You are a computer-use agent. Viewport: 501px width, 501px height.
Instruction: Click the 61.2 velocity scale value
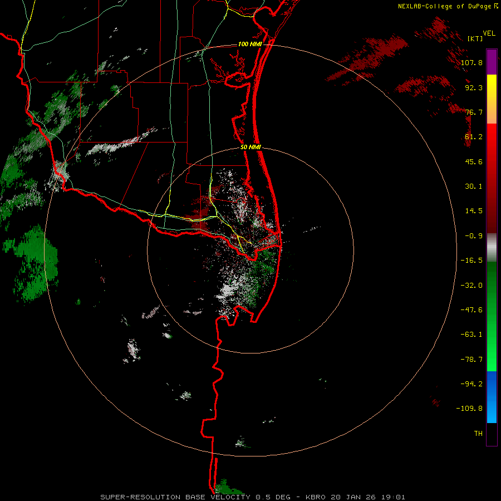(474, 137)
